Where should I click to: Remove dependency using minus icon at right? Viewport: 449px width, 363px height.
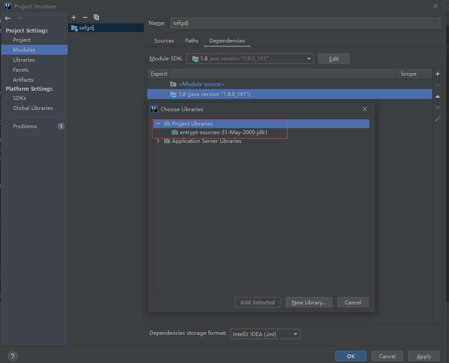click(438, 85)
